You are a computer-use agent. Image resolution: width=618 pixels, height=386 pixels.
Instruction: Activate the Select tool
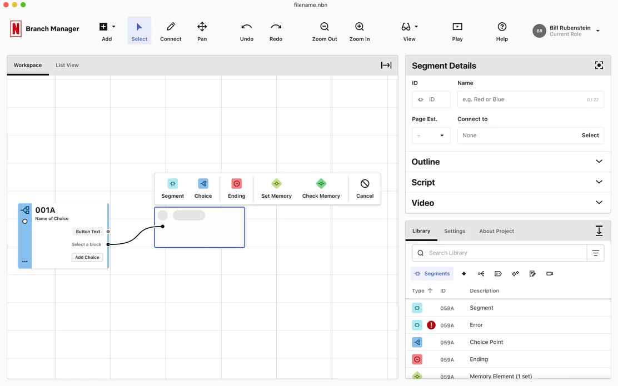(139, 31)
